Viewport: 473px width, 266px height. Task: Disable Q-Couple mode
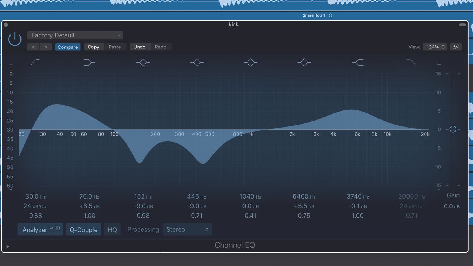83,229
